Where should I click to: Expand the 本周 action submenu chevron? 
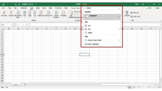pyautogui.click(x=119, y=29)
